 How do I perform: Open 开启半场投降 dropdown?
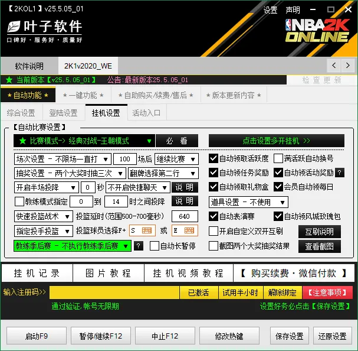(x=47, y=188)
